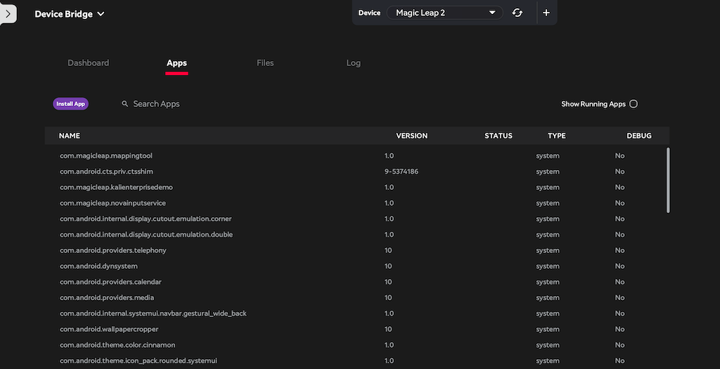Click the STATUS column header
The height and width of the screenshot is (369, 720).
click(498, 136)
